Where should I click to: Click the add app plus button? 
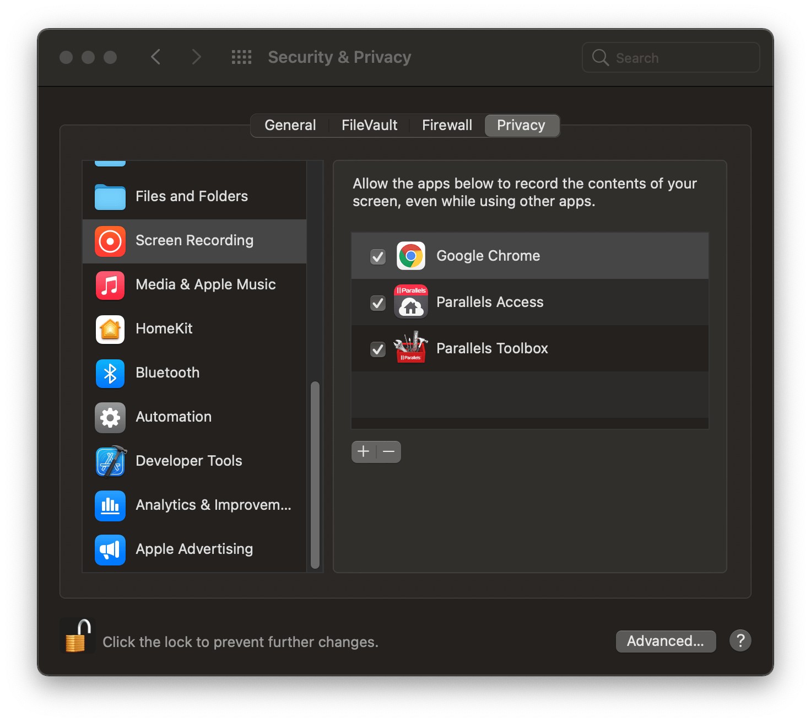coord(364,451)
